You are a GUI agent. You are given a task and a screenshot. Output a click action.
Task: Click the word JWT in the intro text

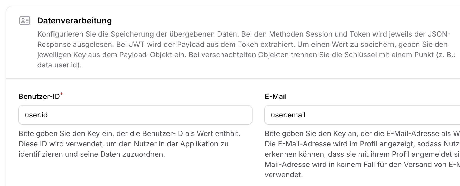pos(136,44)
